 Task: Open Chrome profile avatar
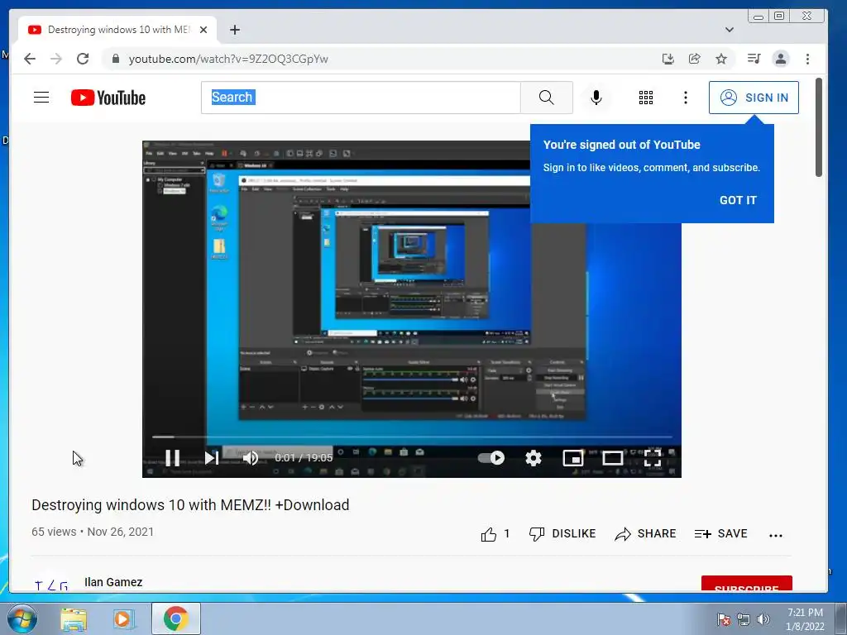pos(781,59)
